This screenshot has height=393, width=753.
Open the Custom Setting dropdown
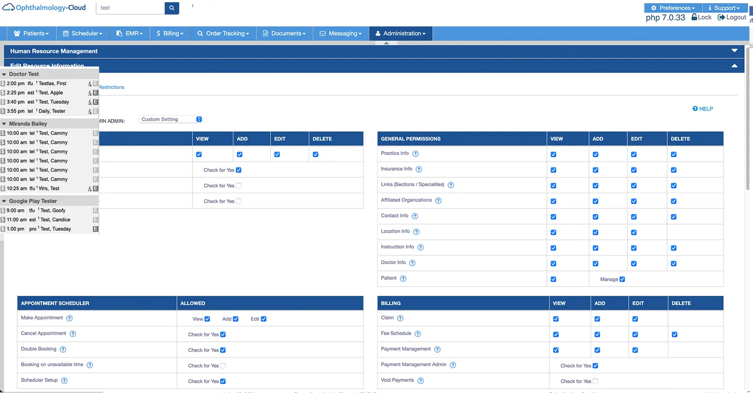click(x=171, y=119)
